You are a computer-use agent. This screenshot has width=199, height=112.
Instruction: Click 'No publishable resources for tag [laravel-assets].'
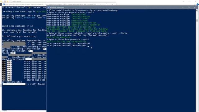tap(77, 35)
